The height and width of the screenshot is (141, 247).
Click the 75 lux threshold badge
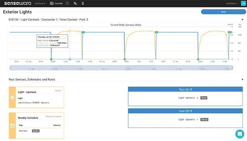(x=204, y=98)
